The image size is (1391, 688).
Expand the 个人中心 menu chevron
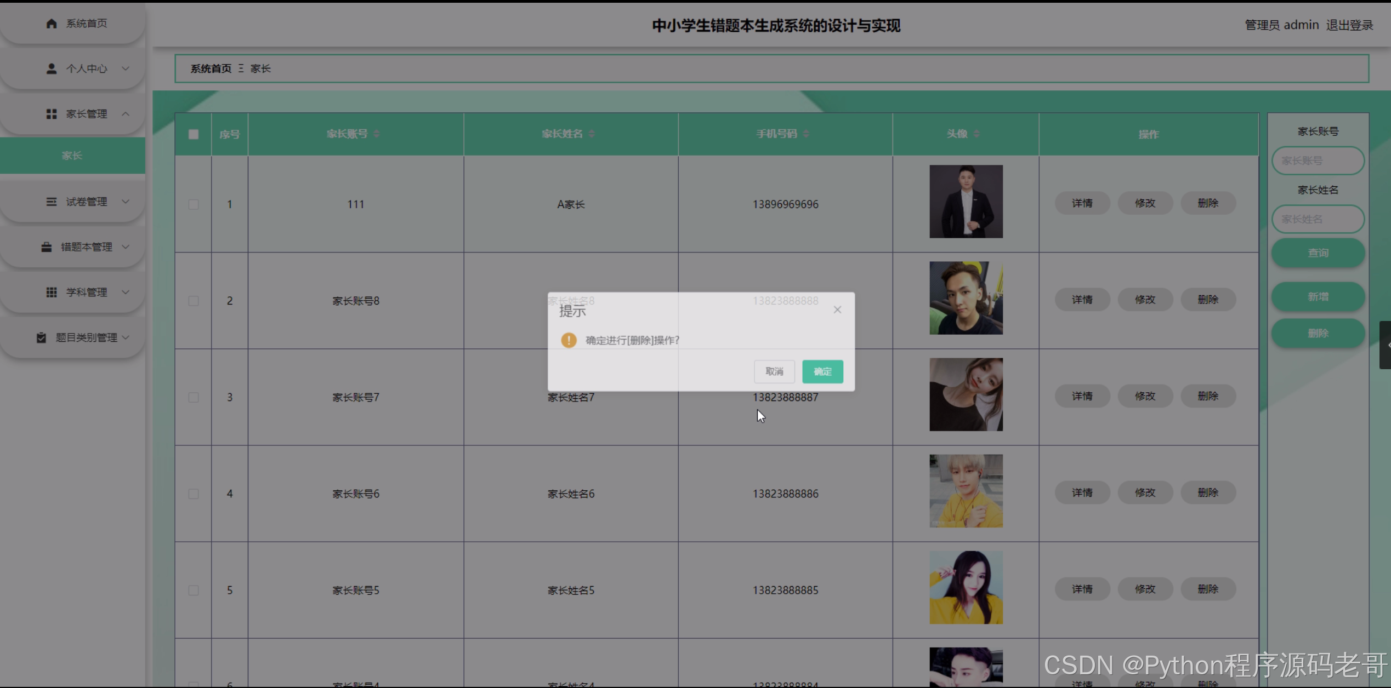coord(126,68)
